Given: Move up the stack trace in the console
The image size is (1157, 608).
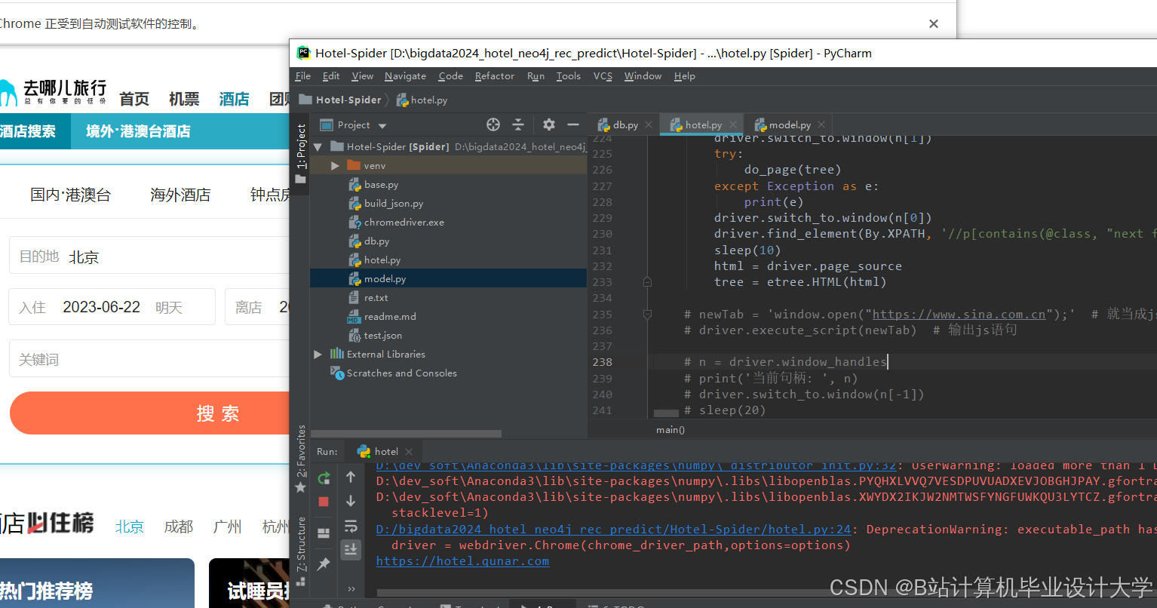Looking at the screenshot, I should pyautogui.click(x=351, y=477).
